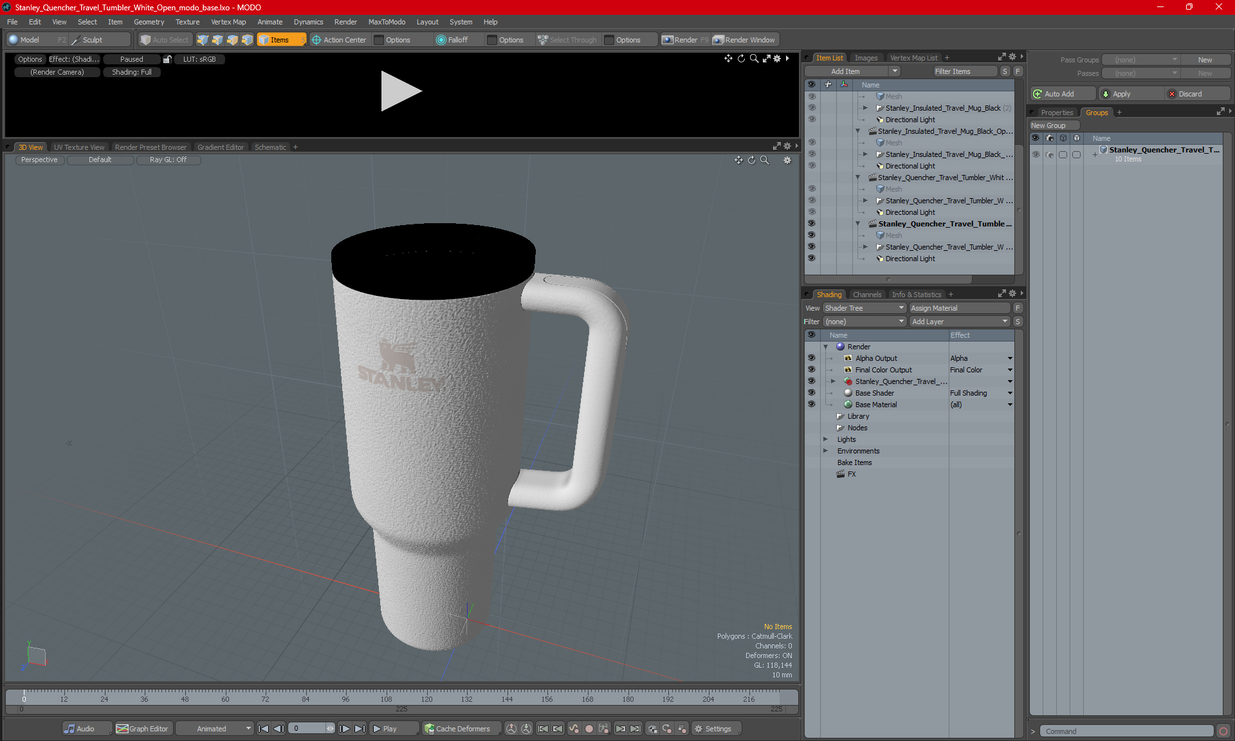Toggle visibility of Final Color Output layer
Screen dimensions: 1235x741
(x=811, y=370)
